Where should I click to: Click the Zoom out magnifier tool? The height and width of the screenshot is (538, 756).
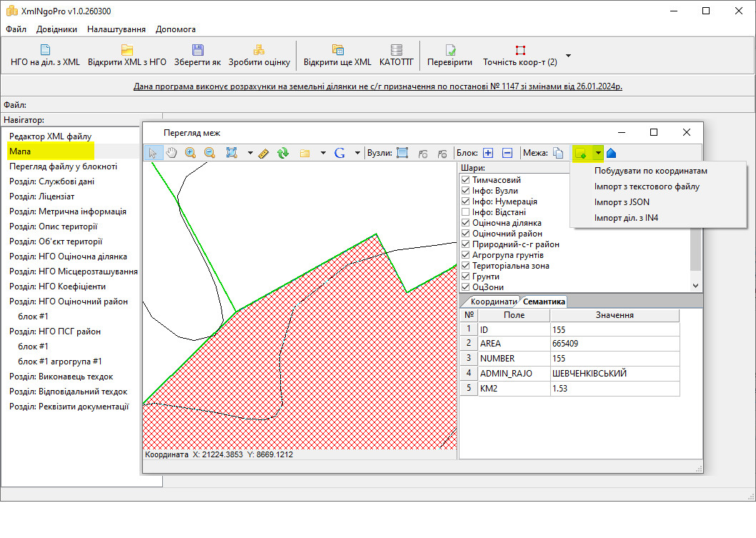coord(209,153)
